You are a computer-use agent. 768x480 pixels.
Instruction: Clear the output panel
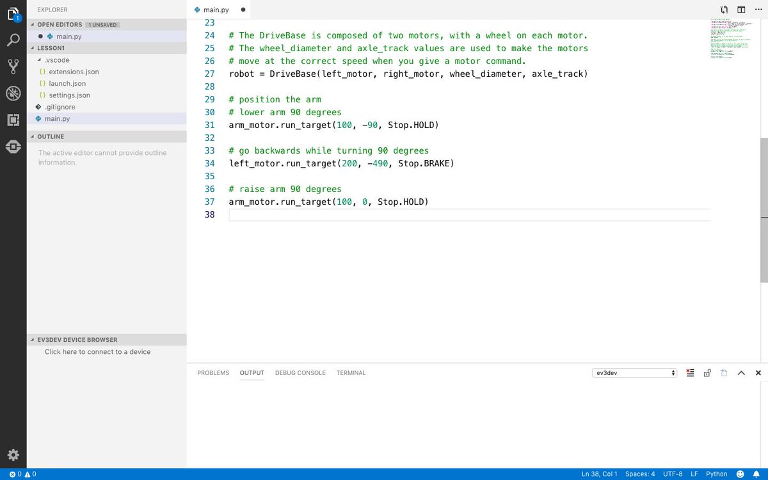tap(691, 372)
